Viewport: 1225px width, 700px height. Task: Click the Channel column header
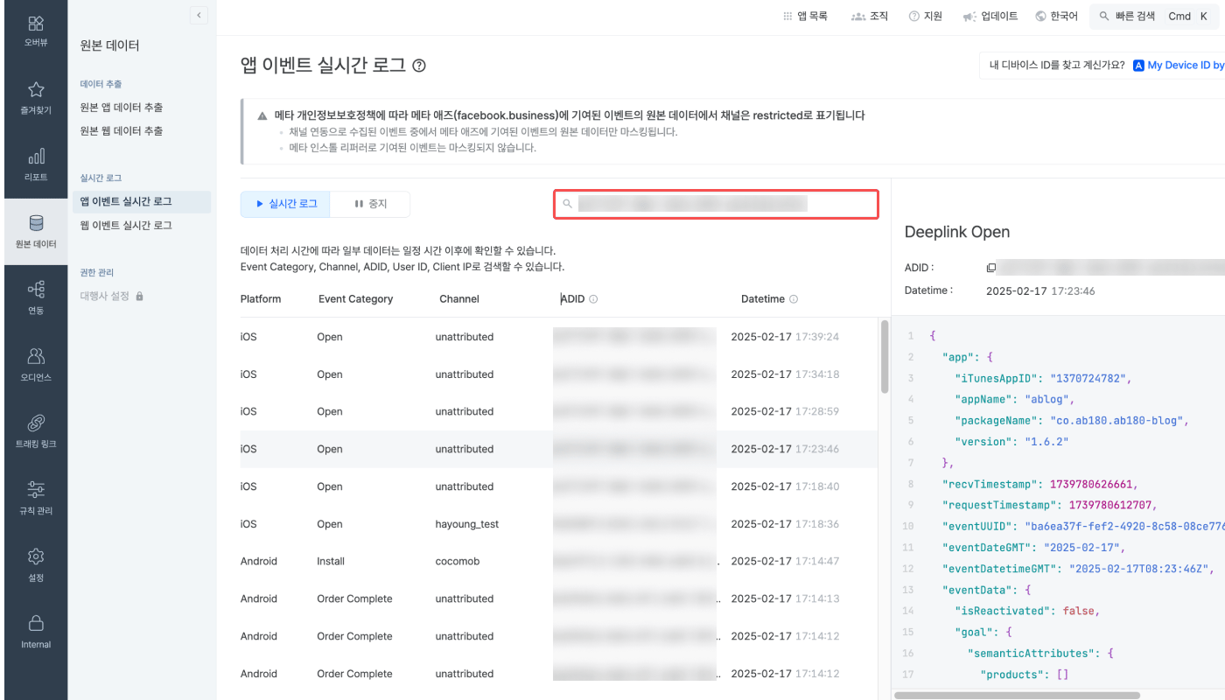click(x=459, y=299)
